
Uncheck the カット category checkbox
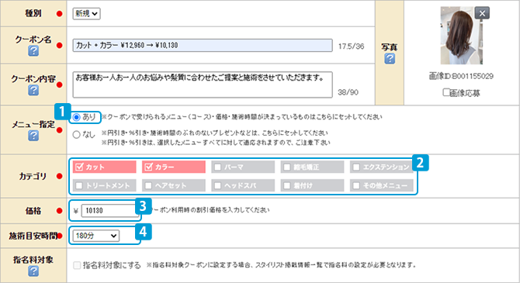[79, 167]
